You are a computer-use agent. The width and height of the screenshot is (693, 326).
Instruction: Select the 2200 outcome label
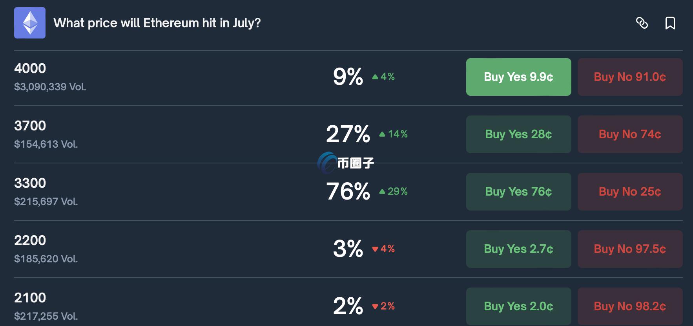30,240
